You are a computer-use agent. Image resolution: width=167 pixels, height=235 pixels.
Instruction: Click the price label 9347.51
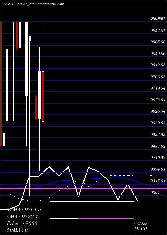coord(158,181)
